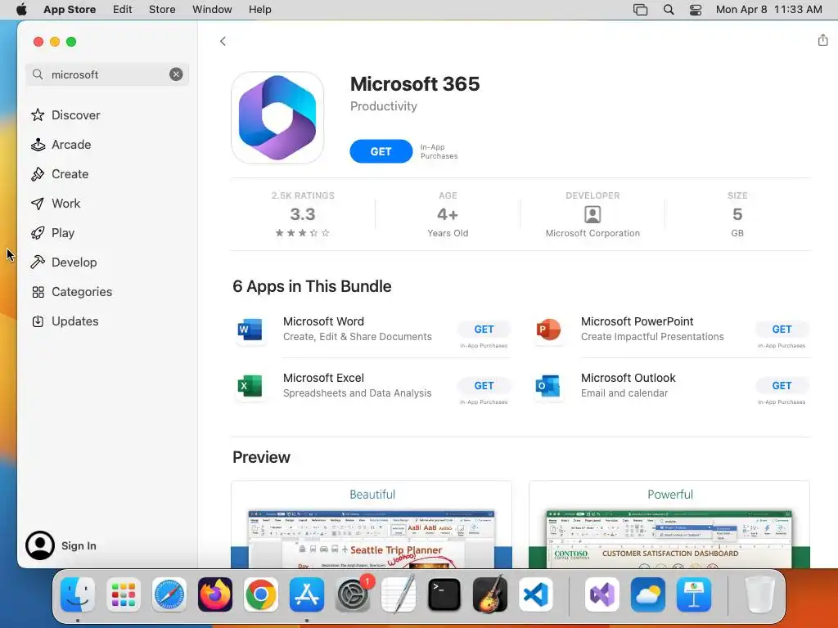
Task: Click the back chevron arrow
Action: pos(223,41)
